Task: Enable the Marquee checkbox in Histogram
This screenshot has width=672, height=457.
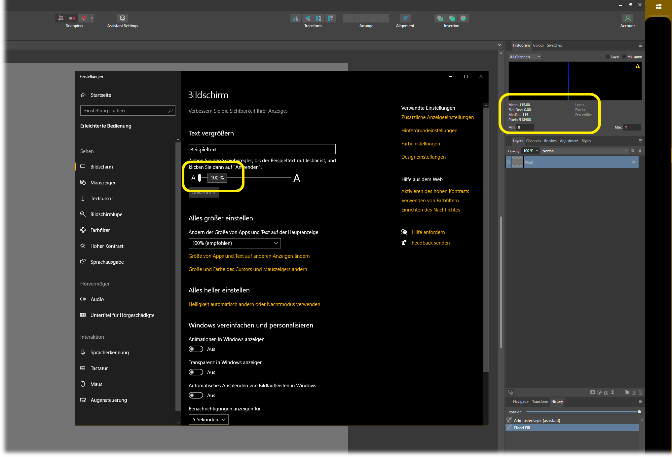Action: pyautogui.click(x=624, y=57)
